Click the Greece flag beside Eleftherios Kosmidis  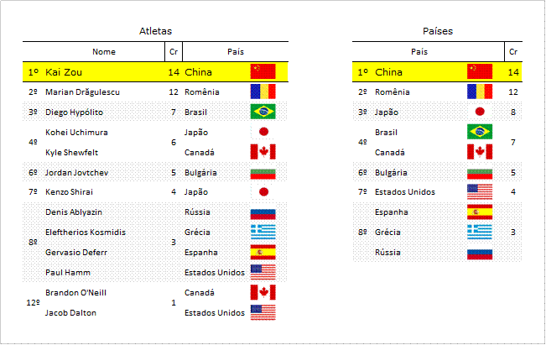[263, 232]
